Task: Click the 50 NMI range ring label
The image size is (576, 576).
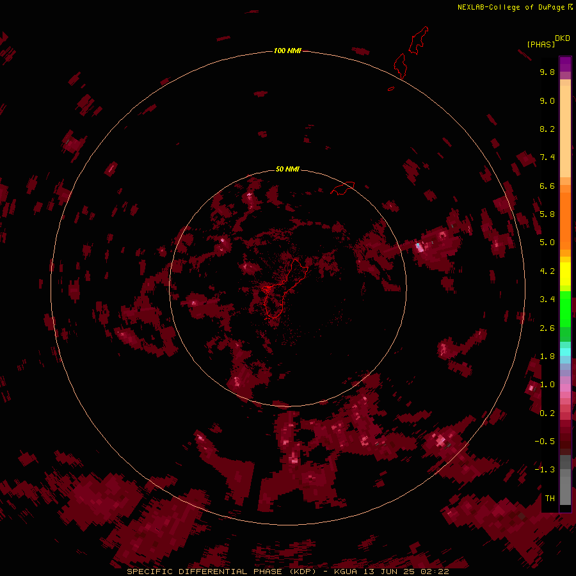Action: click(287, 169)
